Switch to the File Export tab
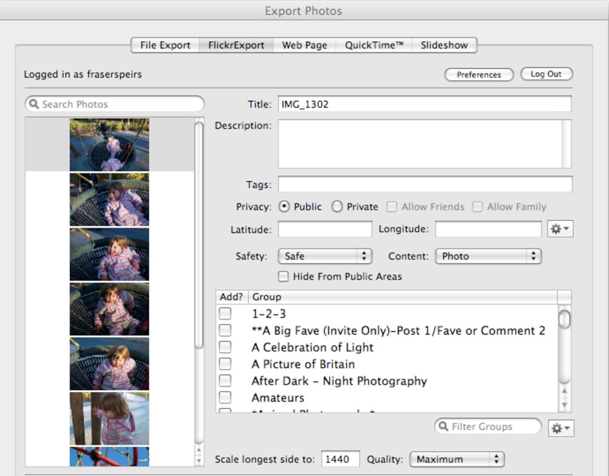Viewport: 609px width, 476px height. click(x=165, y=45)
